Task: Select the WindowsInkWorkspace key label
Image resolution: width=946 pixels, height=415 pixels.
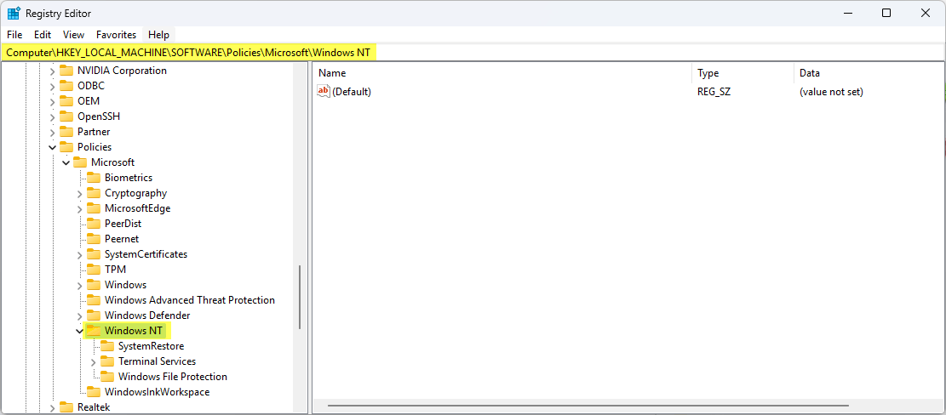Action: (x=157, y=392)
